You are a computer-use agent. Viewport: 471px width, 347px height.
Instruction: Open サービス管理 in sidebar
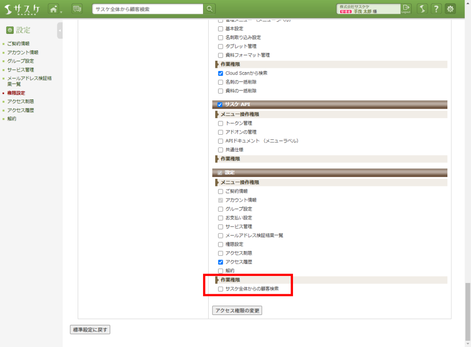(20, 70)
